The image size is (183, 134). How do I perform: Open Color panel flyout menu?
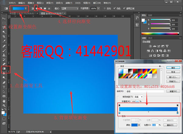coord(180,15)
